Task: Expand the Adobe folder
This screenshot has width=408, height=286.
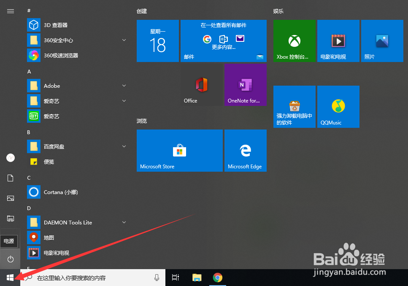Action: tap(124, 86)
